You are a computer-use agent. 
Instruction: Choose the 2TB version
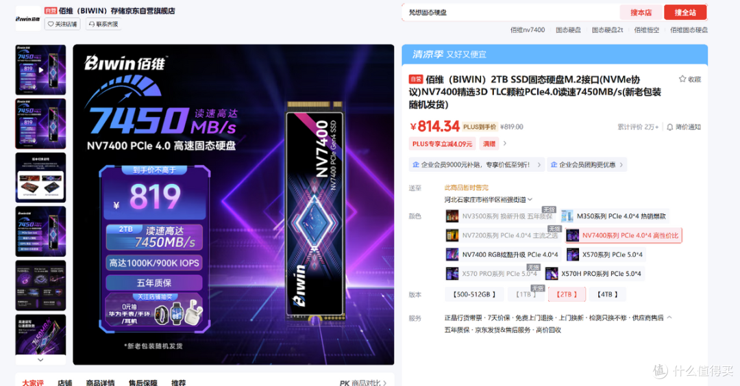click(x=567, y=294)
